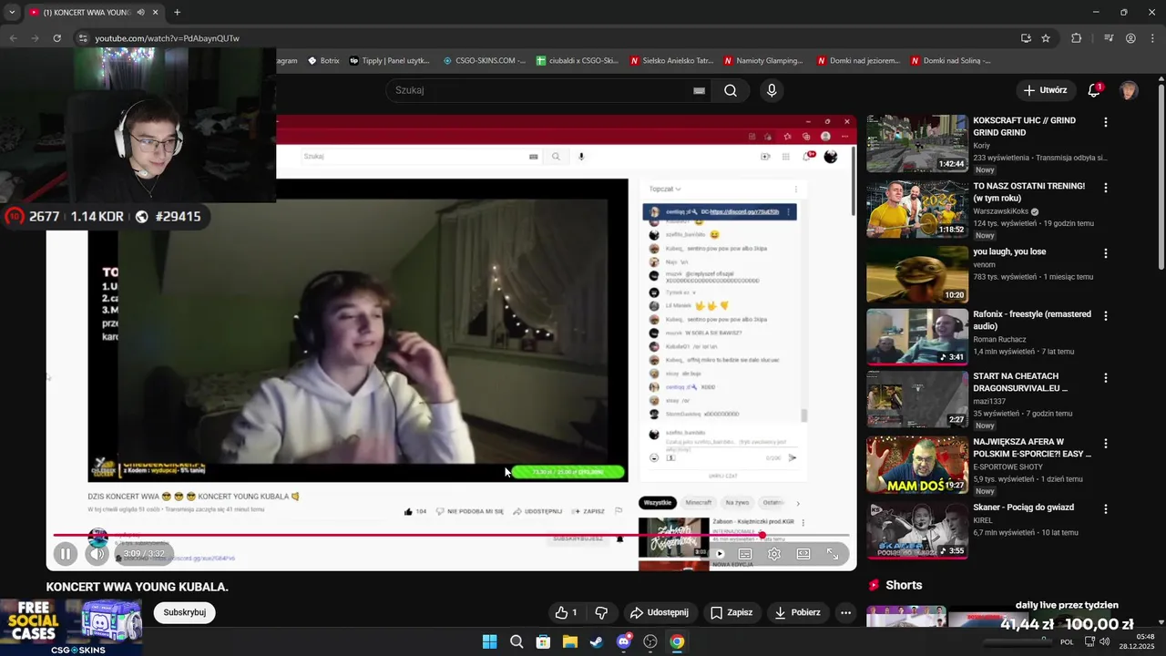Open Windows Start menu
This screenshot has width=1166, height=656.
click(489, 641)
